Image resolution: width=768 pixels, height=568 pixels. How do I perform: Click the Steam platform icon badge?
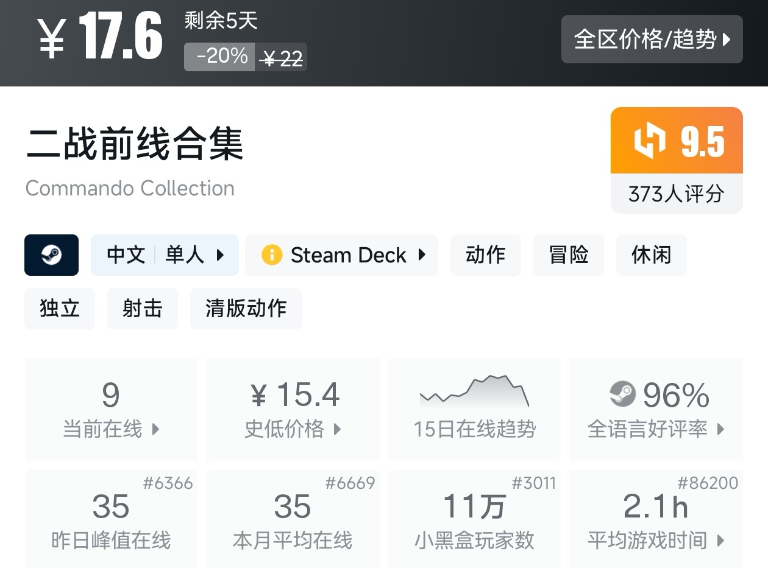tap(51, 255)
